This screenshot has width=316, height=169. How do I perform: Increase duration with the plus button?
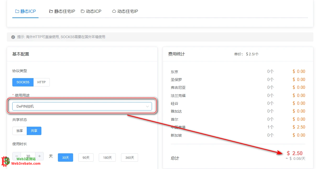[x=40, y=156]
